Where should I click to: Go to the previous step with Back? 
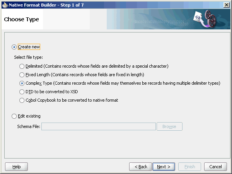click(x=140, y=167)
